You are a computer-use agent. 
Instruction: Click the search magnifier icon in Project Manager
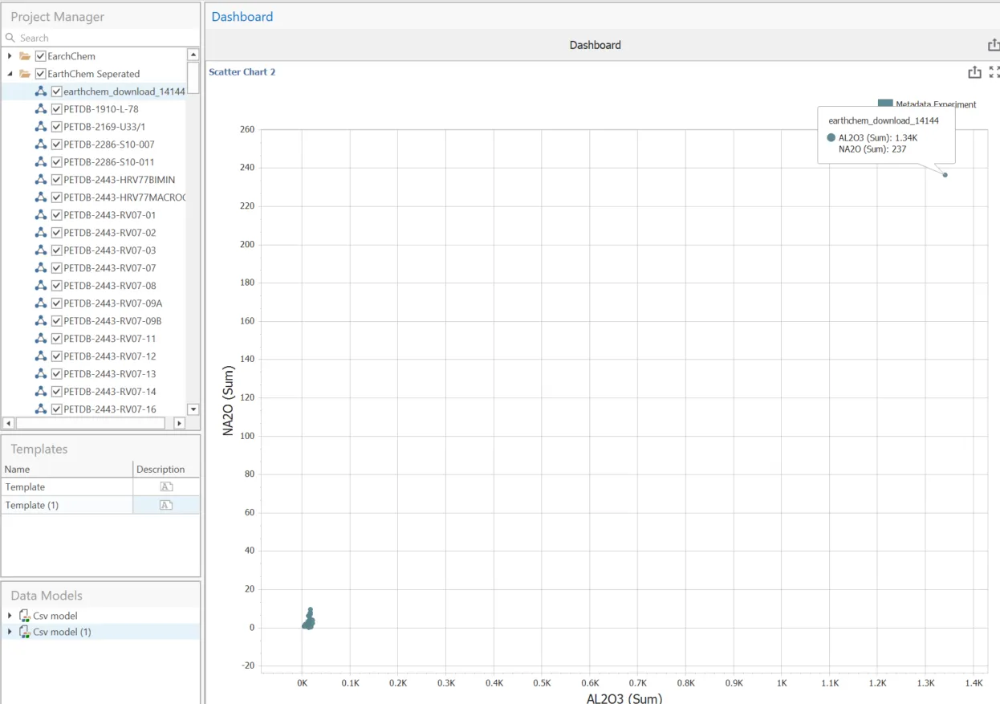[x=10, y=38]
